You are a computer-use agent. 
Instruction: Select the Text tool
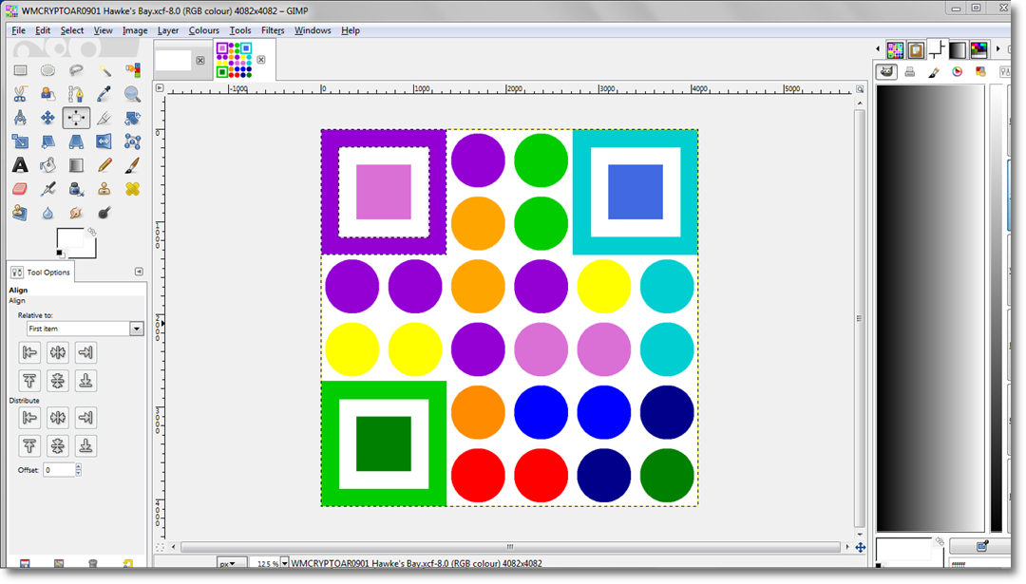20,165
